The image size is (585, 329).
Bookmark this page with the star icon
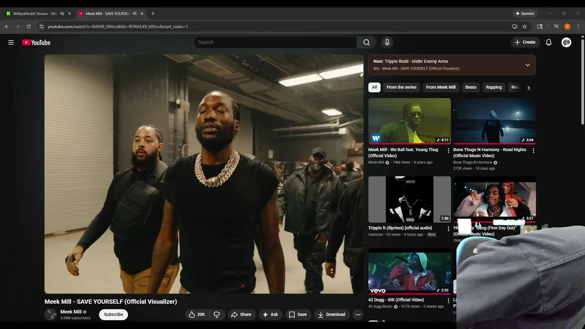[x=525, y=27]
